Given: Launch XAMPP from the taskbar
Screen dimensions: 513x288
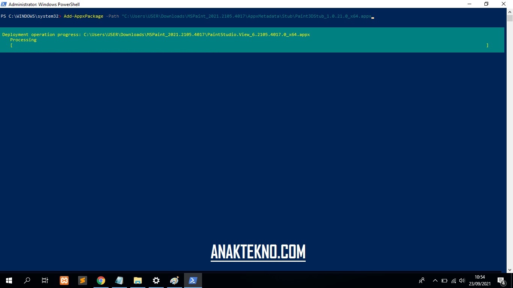Looking at the screenshot, I should point(64,280).
